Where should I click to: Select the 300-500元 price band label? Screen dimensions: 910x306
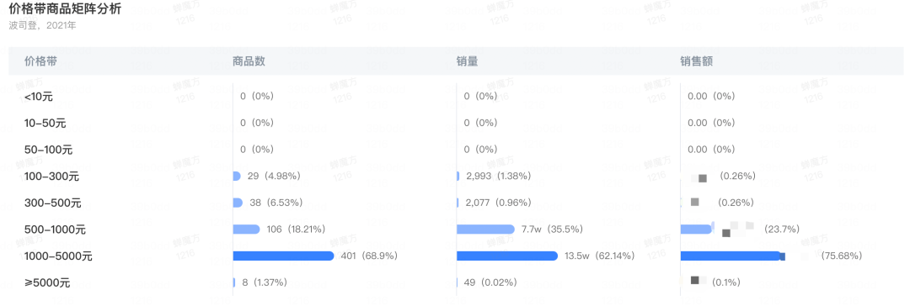point(53,203)
